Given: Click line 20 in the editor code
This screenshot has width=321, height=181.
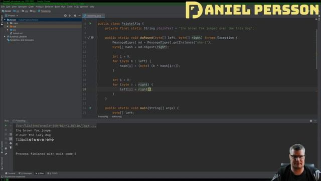Looking at the screenshot, I should click(x=207, y=89).
